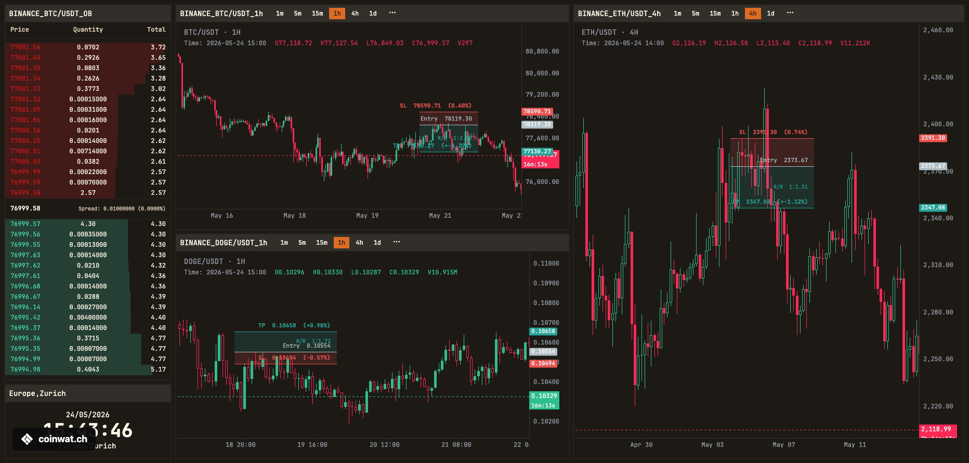Switch ETH/USDT chart to 1m timeframe

[677, 14]
